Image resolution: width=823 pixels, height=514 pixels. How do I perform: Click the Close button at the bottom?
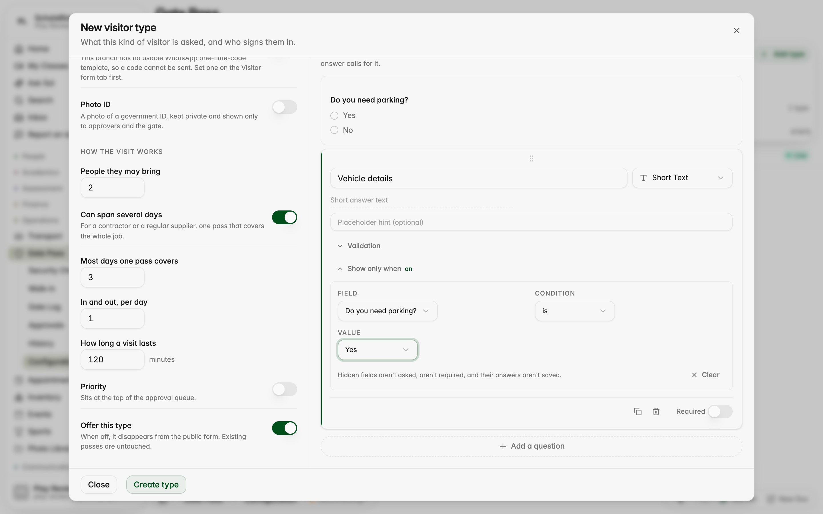point(99,484)
